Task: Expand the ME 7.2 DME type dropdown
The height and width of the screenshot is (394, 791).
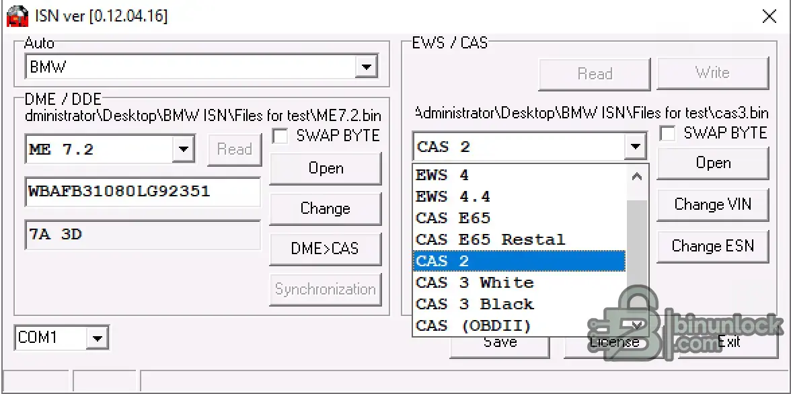Action: coord(183,149)
